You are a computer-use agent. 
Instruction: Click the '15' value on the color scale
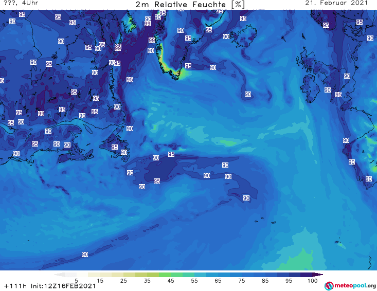coord(100,281)
